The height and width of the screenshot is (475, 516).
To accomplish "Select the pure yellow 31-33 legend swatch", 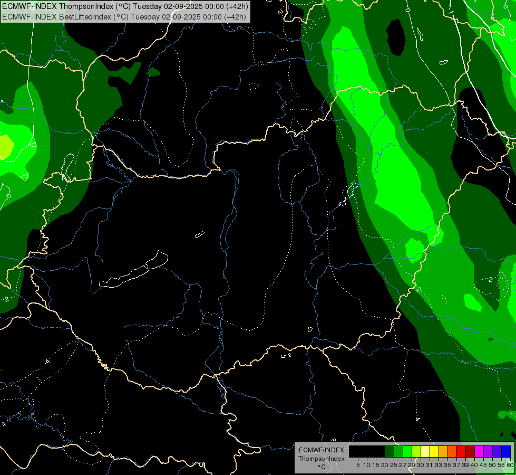I will [434, 451].
